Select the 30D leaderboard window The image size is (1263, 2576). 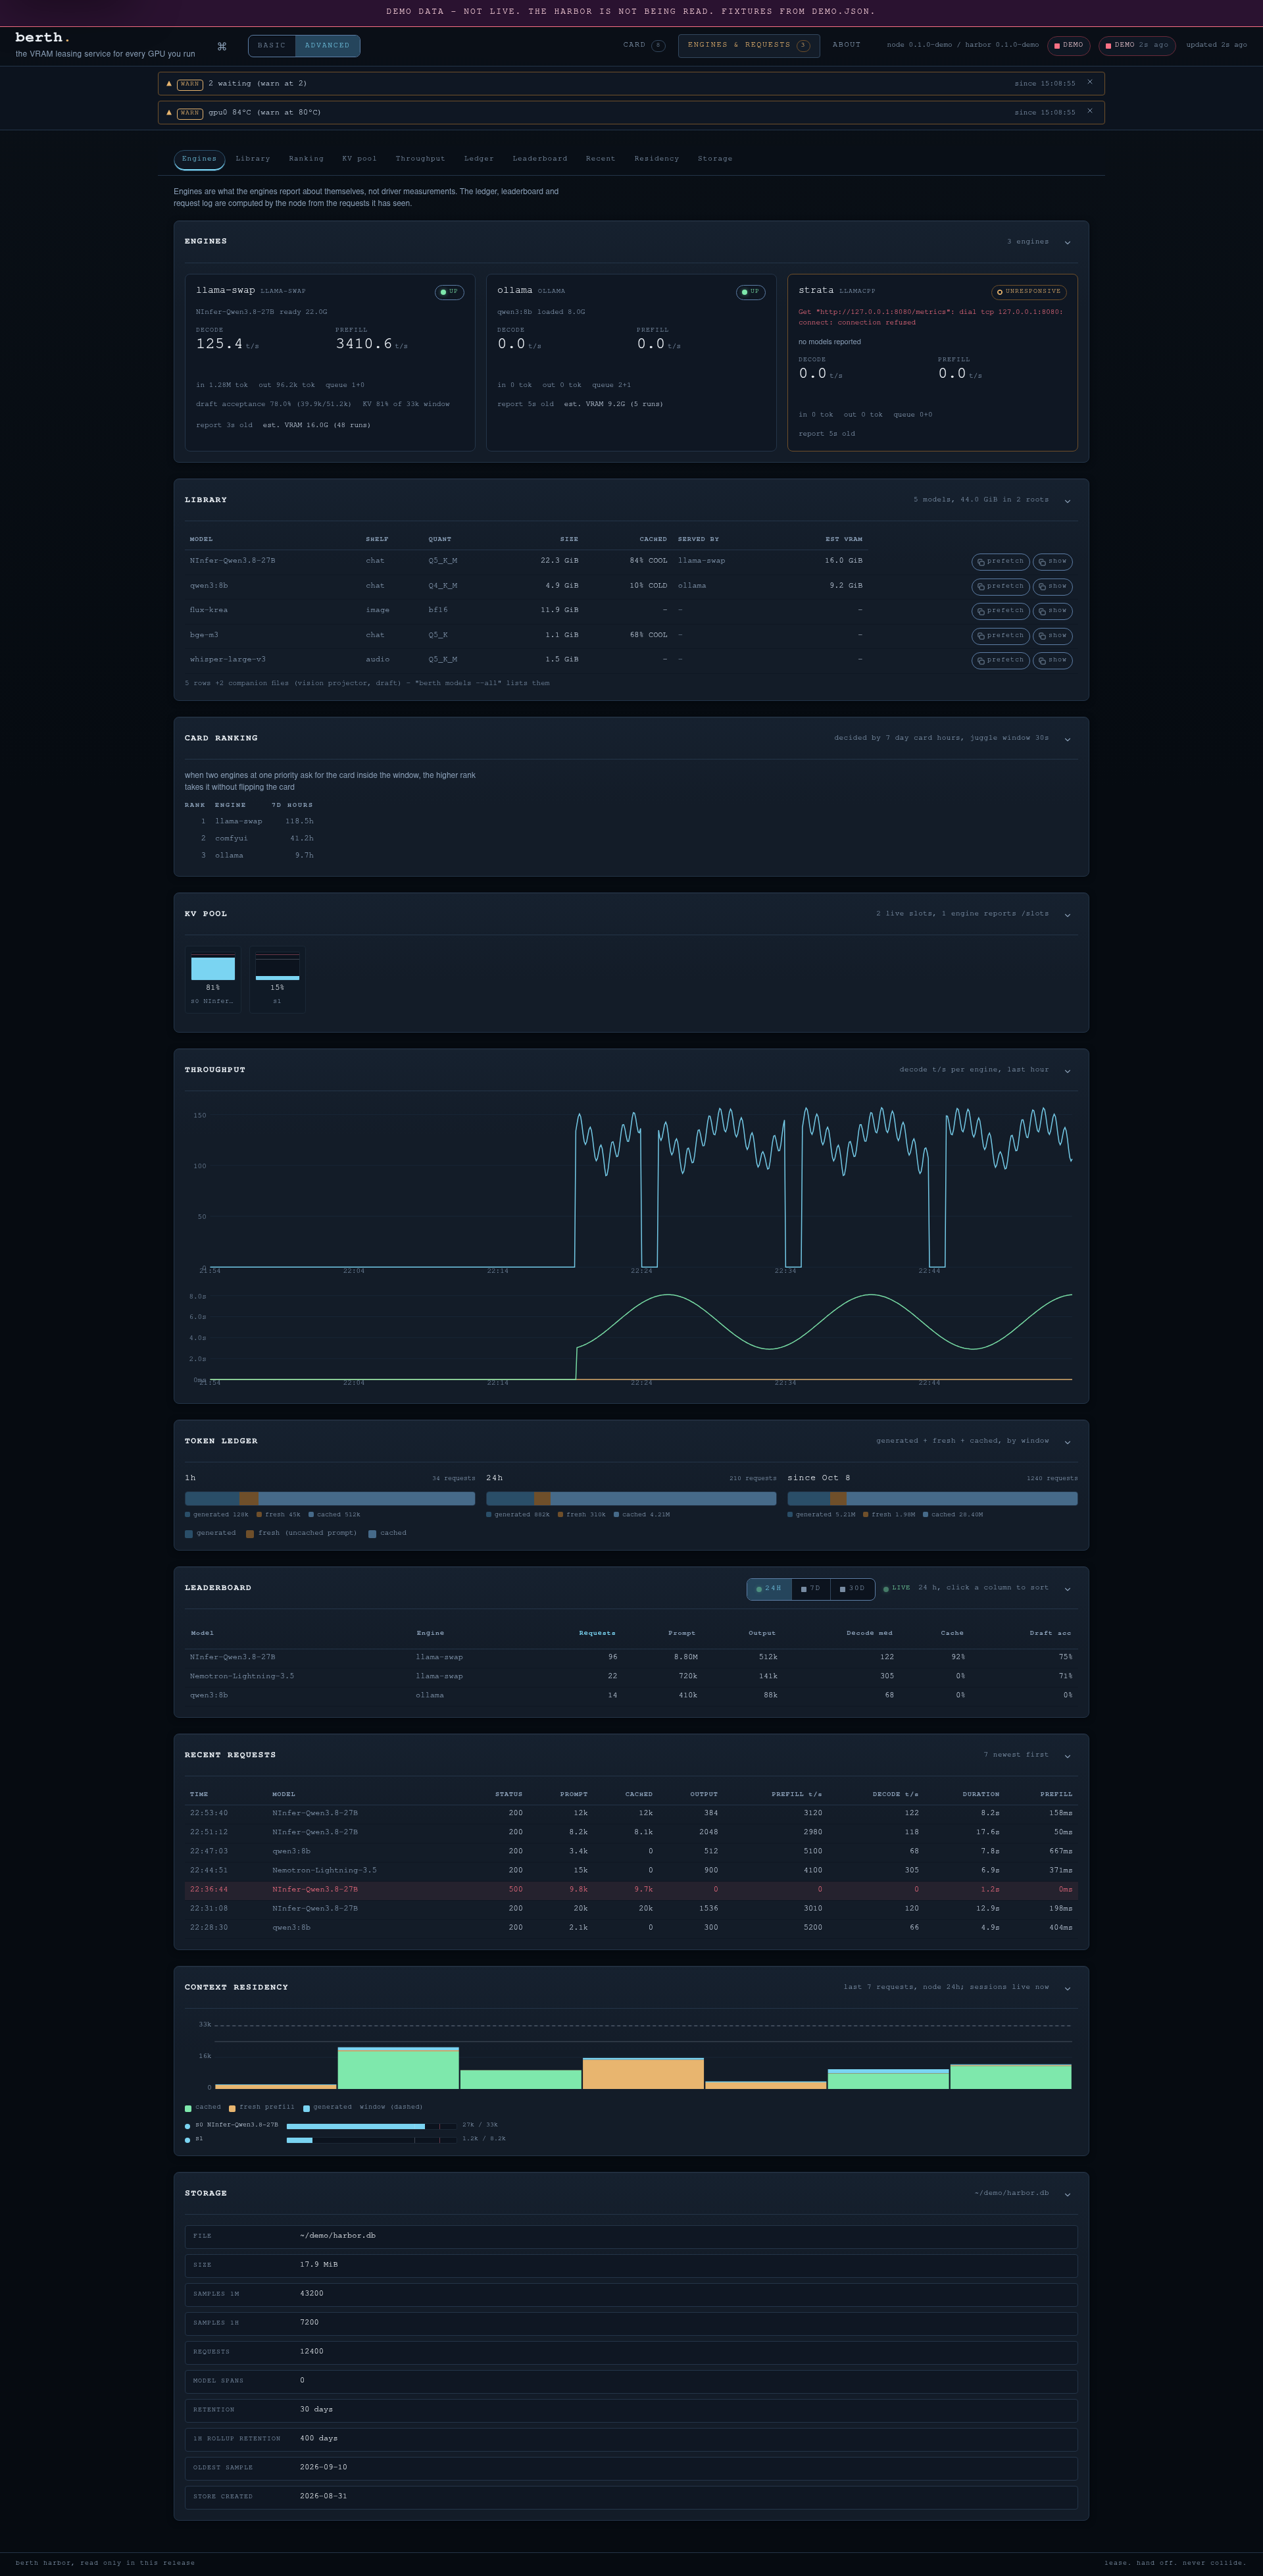[853, 1589]
